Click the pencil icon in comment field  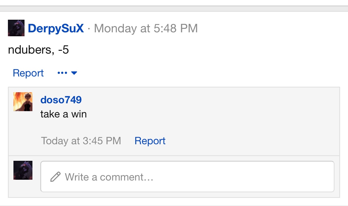pyautogui.click(x=55, y=177)
